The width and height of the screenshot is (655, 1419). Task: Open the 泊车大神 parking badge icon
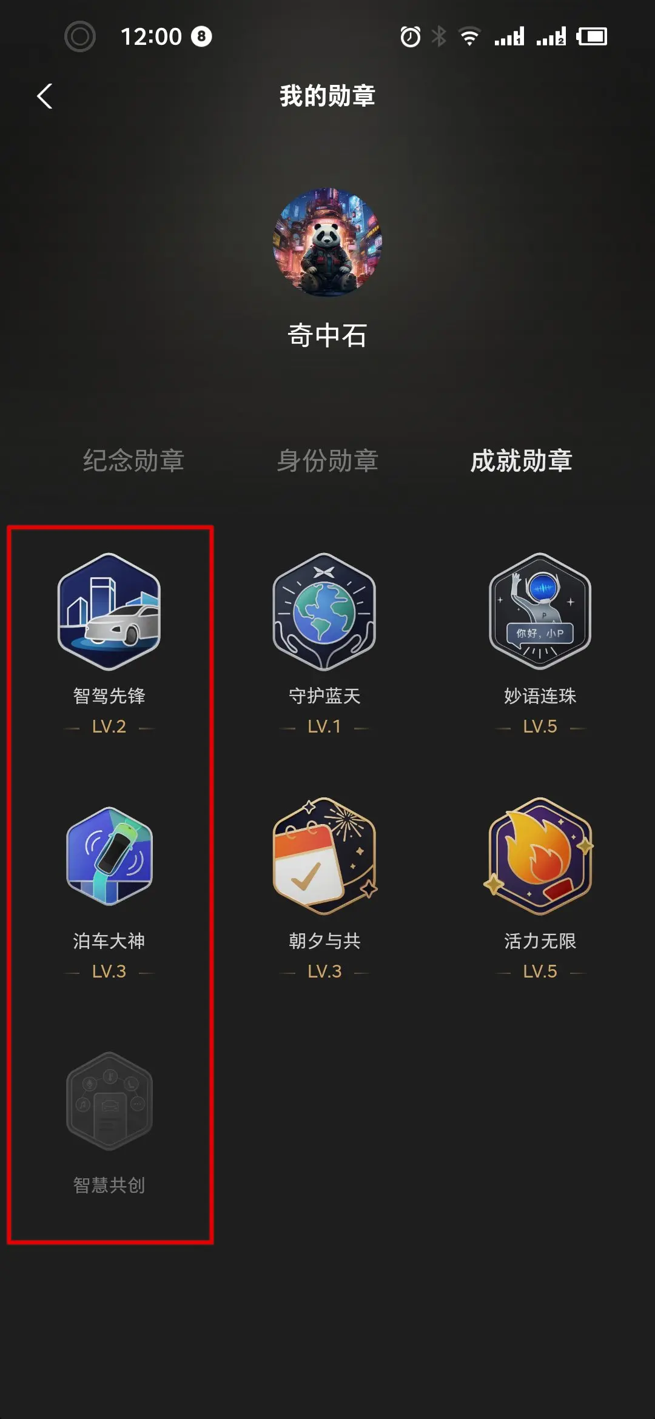109,856
